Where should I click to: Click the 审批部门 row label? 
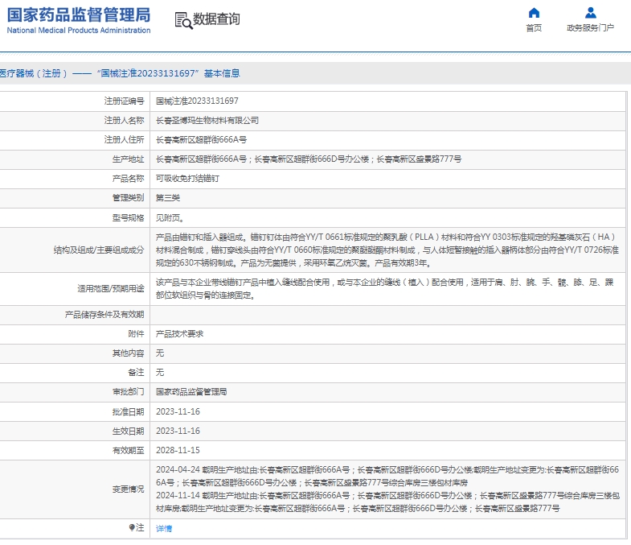128,392
